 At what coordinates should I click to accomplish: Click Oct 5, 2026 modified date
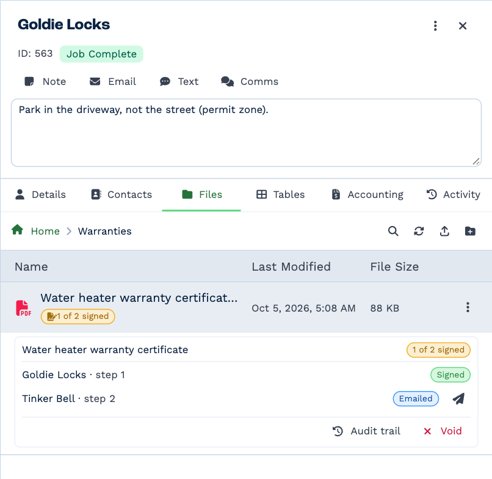pos(303,308)
